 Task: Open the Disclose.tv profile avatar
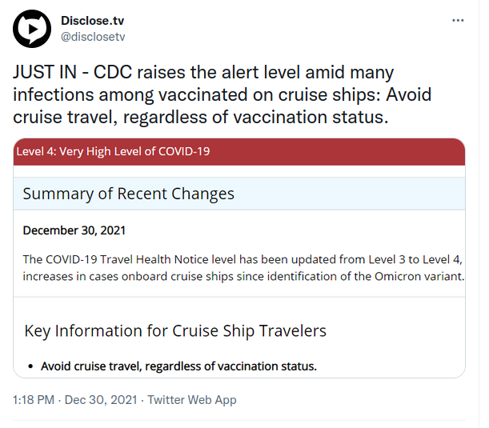pos(32,29)
